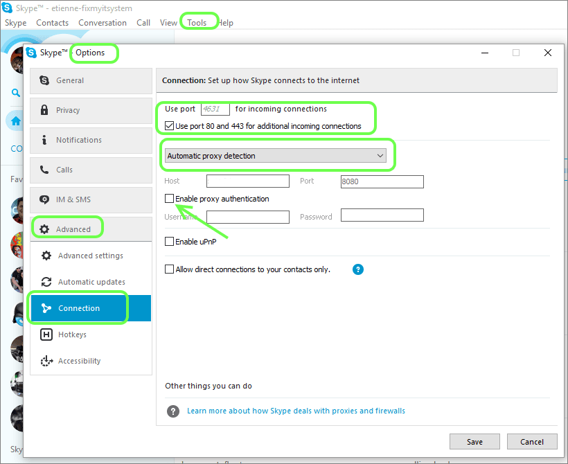Select Automatic updates sub-item
The width and height of the screenshot is (568, 464).
pyautogui.click(x=91, y=282)
